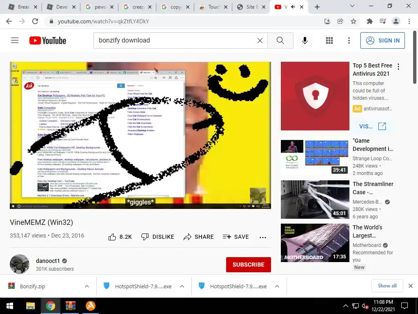418x314 pixels.
Task: Open Chrome tab search chevron
Action: 352,6
